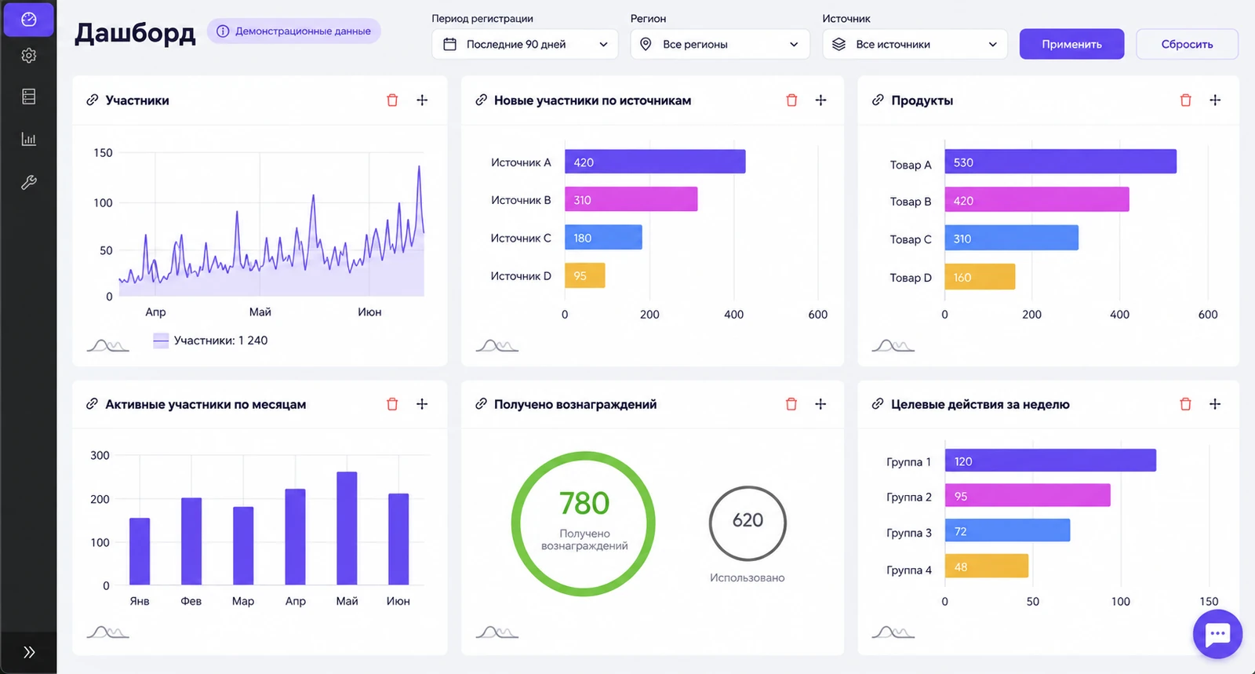Image resolution: width=1255 pixels, height=674 pixels.
Task: Select the Источник B bar (310)
Action: [631, 199]
